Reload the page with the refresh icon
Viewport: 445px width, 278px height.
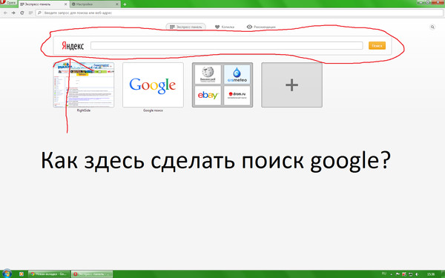[x=22, y=13]
